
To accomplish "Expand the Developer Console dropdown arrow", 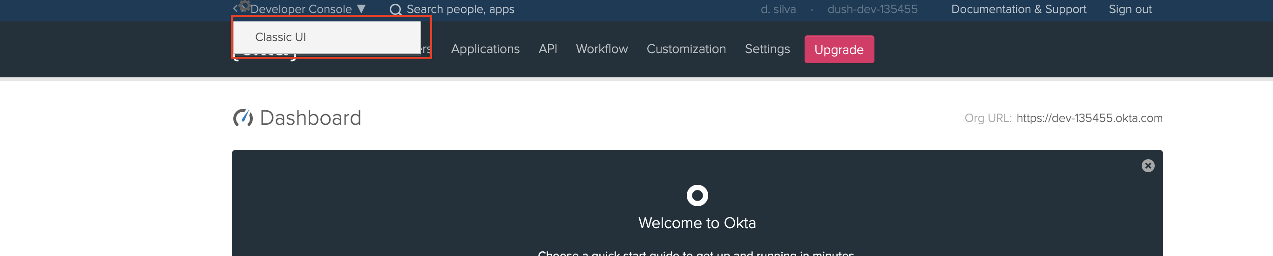I will pos(361,9).
